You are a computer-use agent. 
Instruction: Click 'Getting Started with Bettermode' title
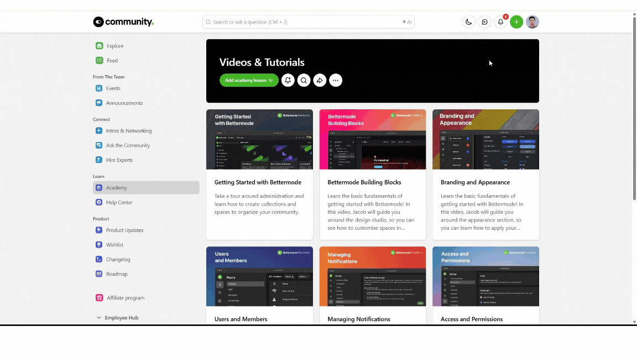click(x=258, y=182)
